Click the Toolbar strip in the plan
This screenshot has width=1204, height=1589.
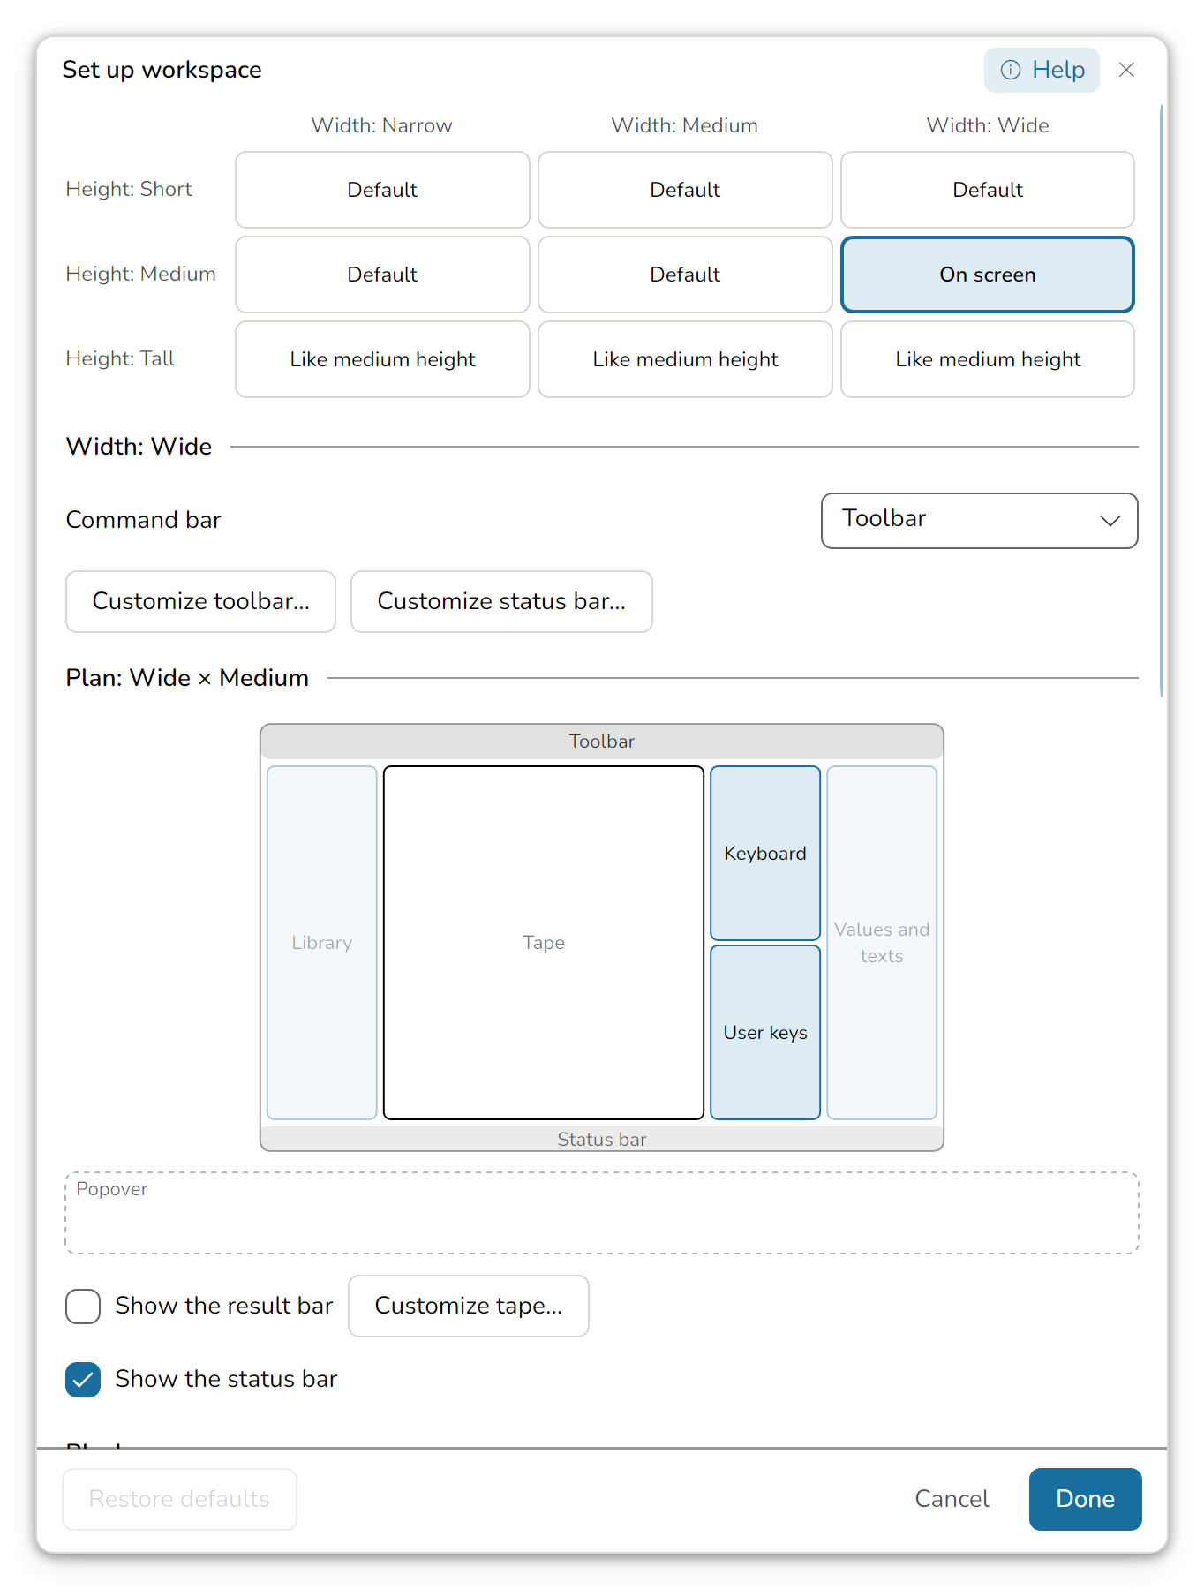[x=602, y=742]
